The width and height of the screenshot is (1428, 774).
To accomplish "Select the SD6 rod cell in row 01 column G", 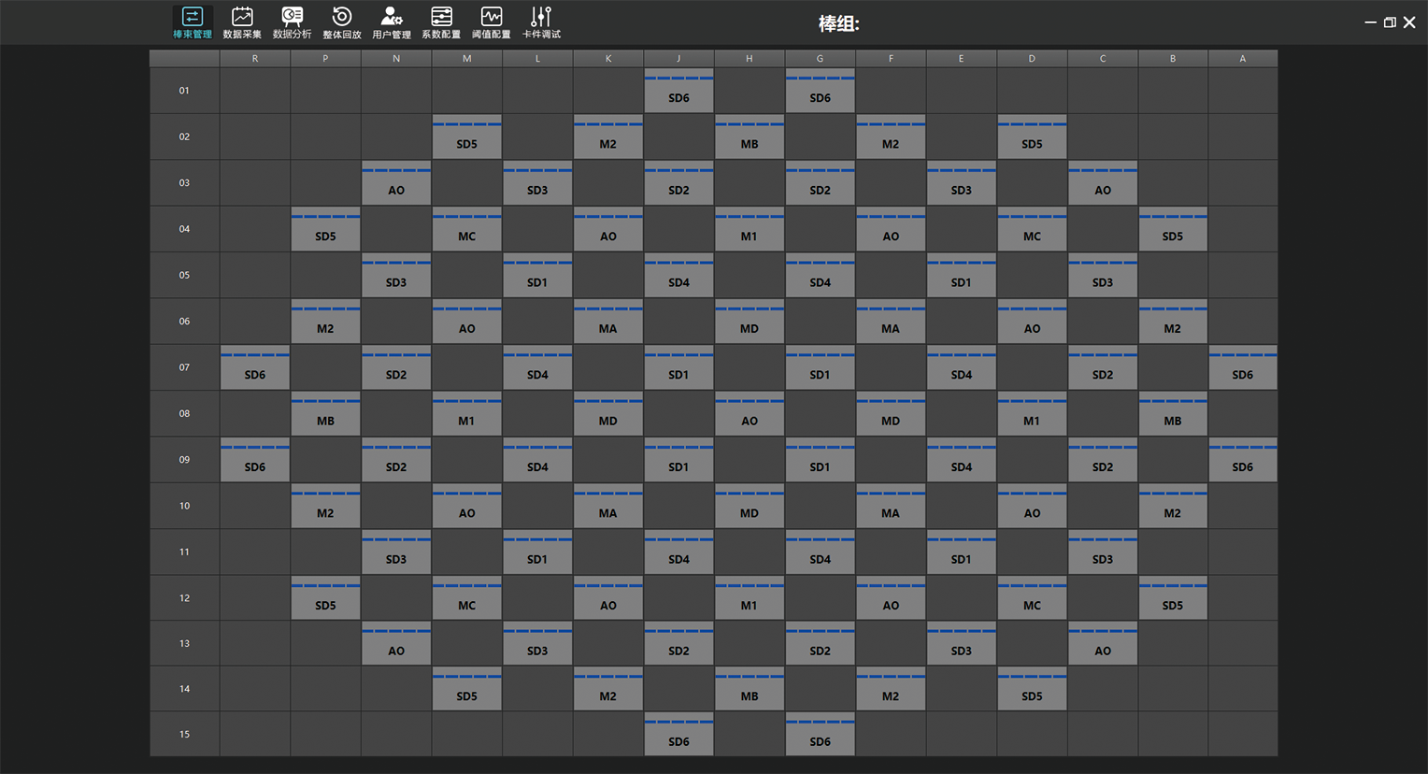I will (820, 91).
